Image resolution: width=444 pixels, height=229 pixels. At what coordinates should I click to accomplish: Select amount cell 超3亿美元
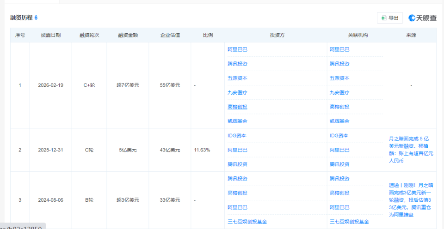pos(128,200)
